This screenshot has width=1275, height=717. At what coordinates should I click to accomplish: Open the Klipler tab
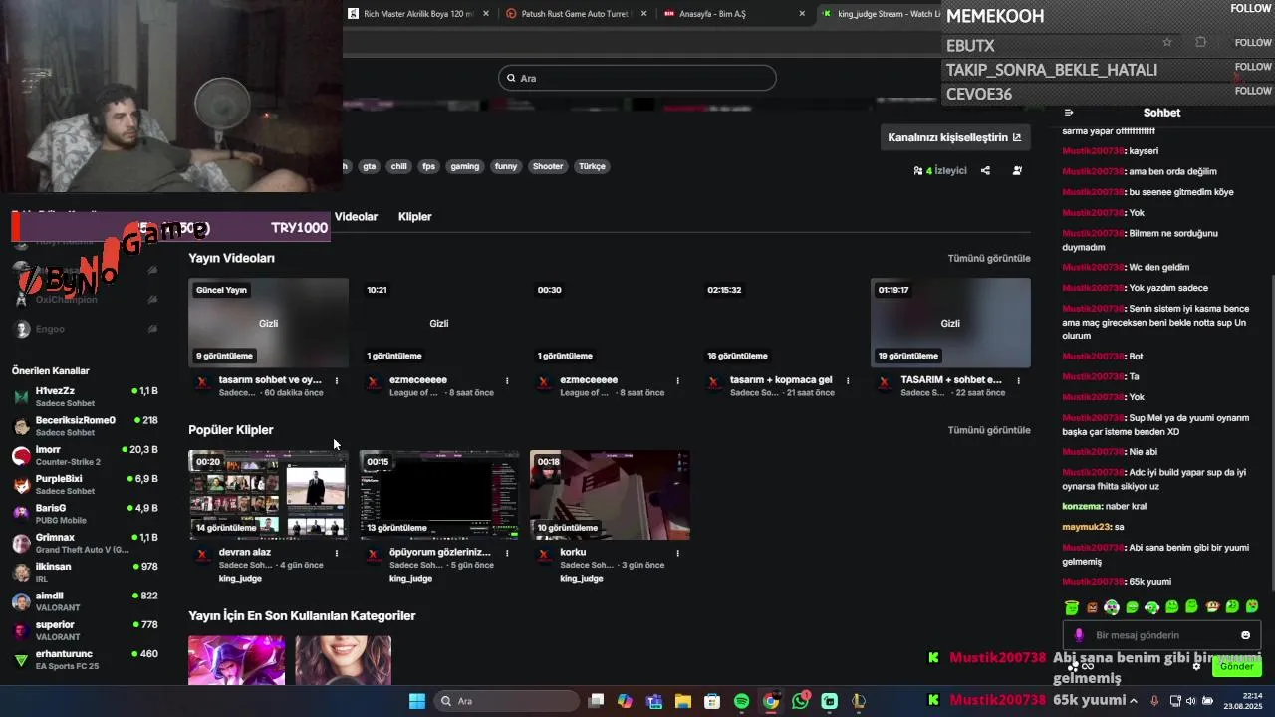click(415, 217)
